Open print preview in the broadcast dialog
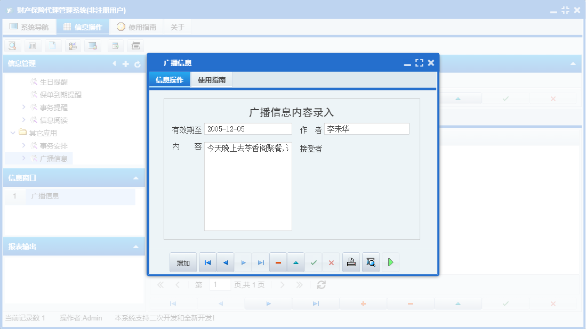This screenshot has width=586, height=329. click(371, 262)
